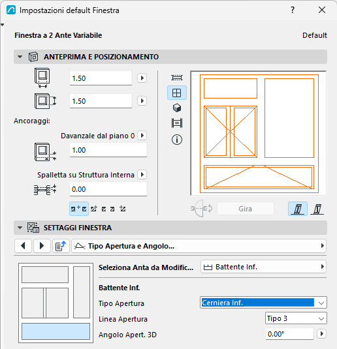The height and width of the screenshot is (349, 337).
Task: Show object info in the preview
Action: (x=177, y=140)
